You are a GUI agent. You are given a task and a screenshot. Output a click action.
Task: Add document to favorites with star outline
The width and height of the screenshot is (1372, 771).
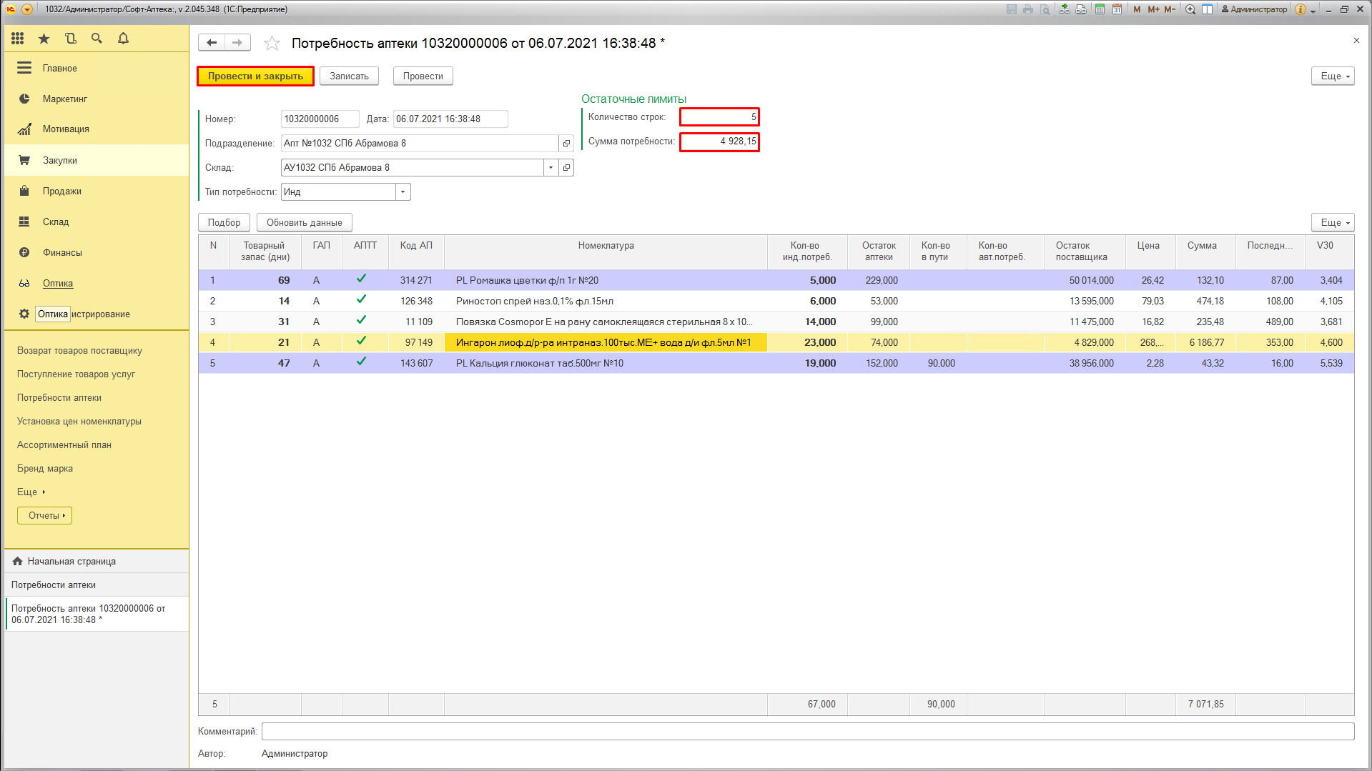pyautogui.click(x=272, y=44)
